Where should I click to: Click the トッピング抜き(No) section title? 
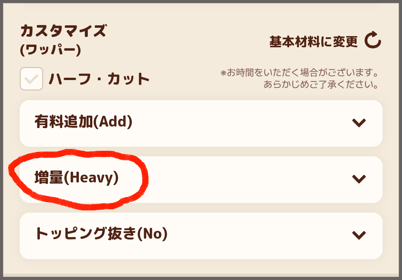point(101,234)
